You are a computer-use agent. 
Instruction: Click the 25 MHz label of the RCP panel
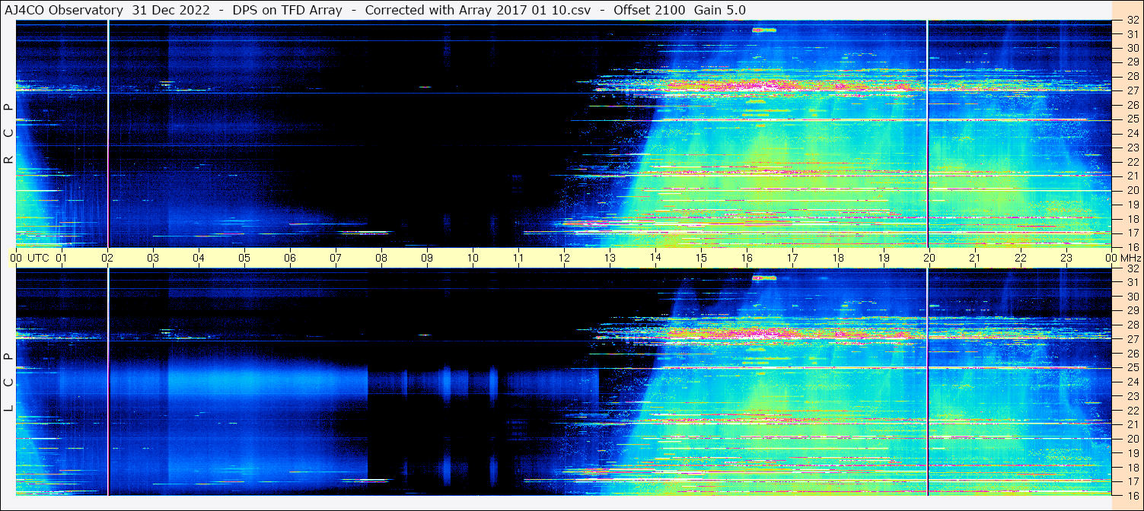[1132, 119]
